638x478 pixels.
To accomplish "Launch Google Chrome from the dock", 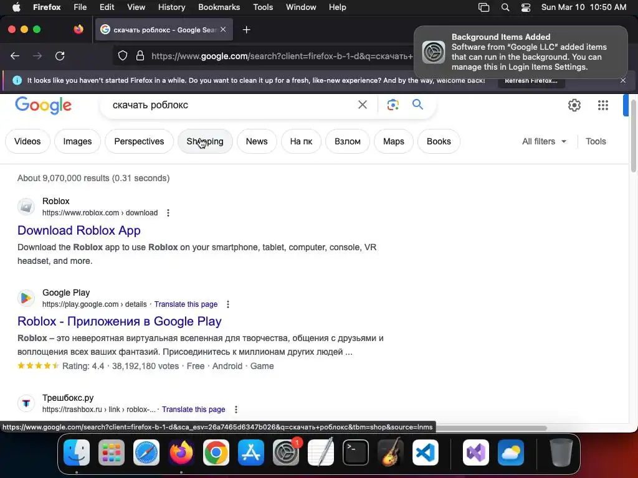I will click(x=216, y=452).
